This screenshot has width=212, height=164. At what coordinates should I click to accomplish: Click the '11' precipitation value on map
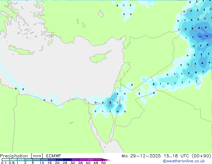coord(200,36)
